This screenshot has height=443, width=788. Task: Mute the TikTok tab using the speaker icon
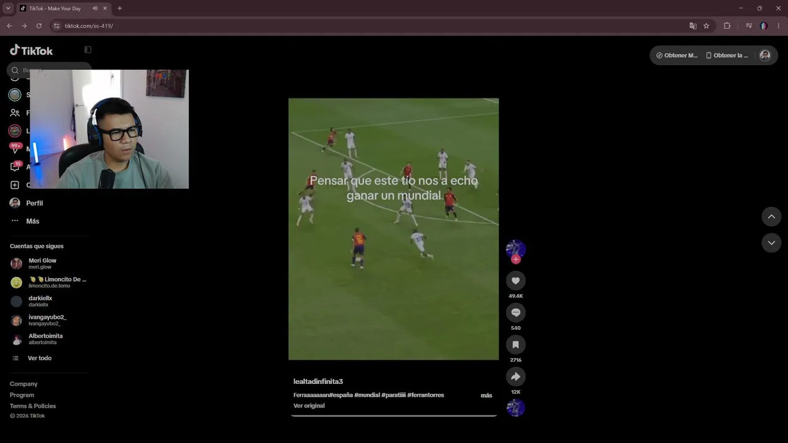(x=95, y=9)
